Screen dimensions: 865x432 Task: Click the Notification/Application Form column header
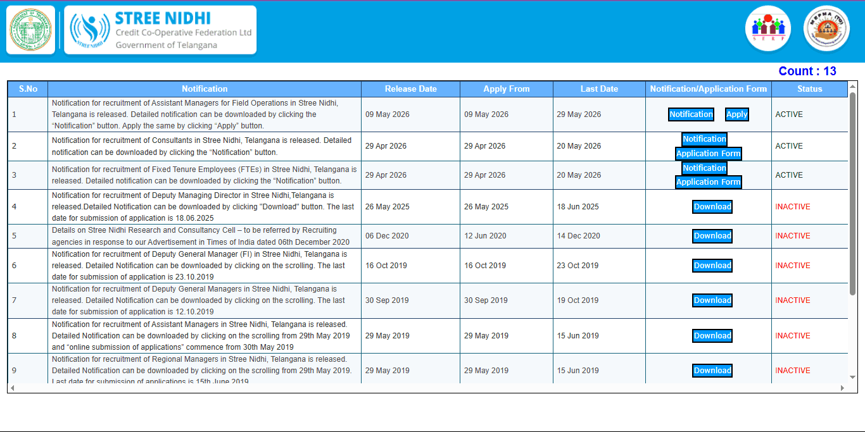pos(709,89)
